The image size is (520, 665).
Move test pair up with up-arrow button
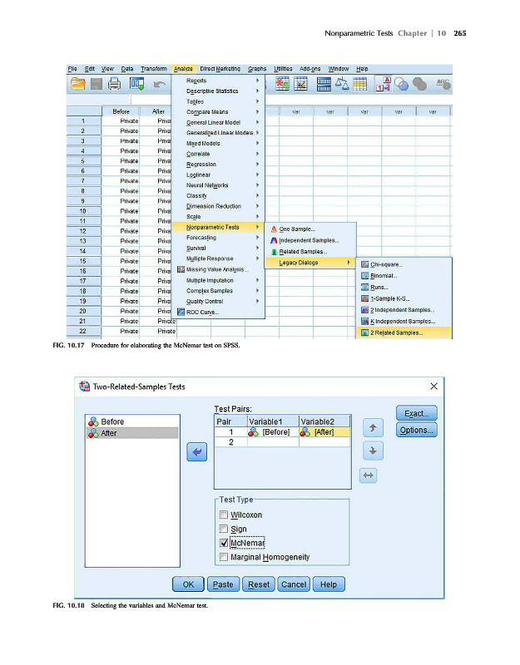pyautogui.click(x=374, y=428)
